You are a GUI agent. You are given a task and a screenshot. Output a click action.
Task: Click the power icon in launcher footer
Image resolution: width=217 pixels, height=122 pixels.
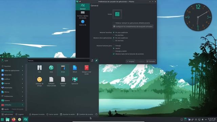[x=96, y=115]
